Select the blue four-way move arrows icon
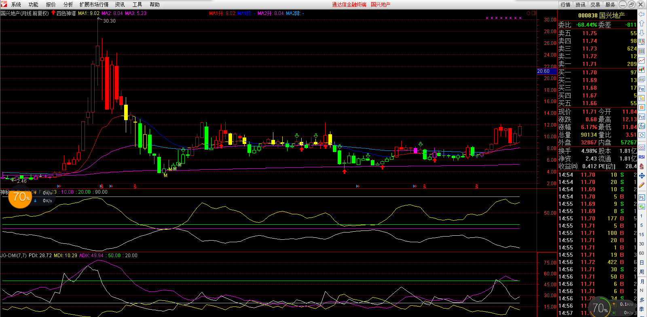Screen dimensions: 647x317 [642, 175]
